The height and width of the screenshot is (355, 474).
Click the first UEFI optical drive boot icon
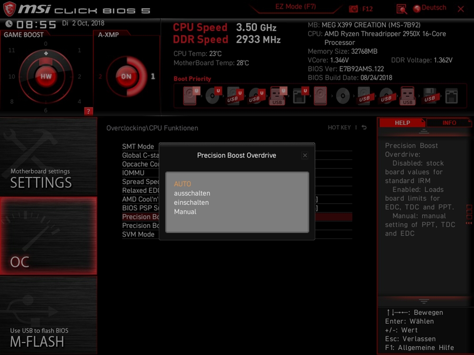[x=213, y=96]
